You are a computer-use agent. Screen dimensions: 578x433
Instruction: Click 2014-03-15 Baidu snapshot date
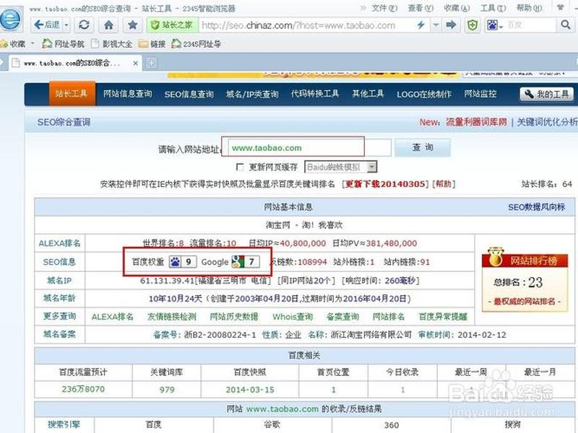250,390
